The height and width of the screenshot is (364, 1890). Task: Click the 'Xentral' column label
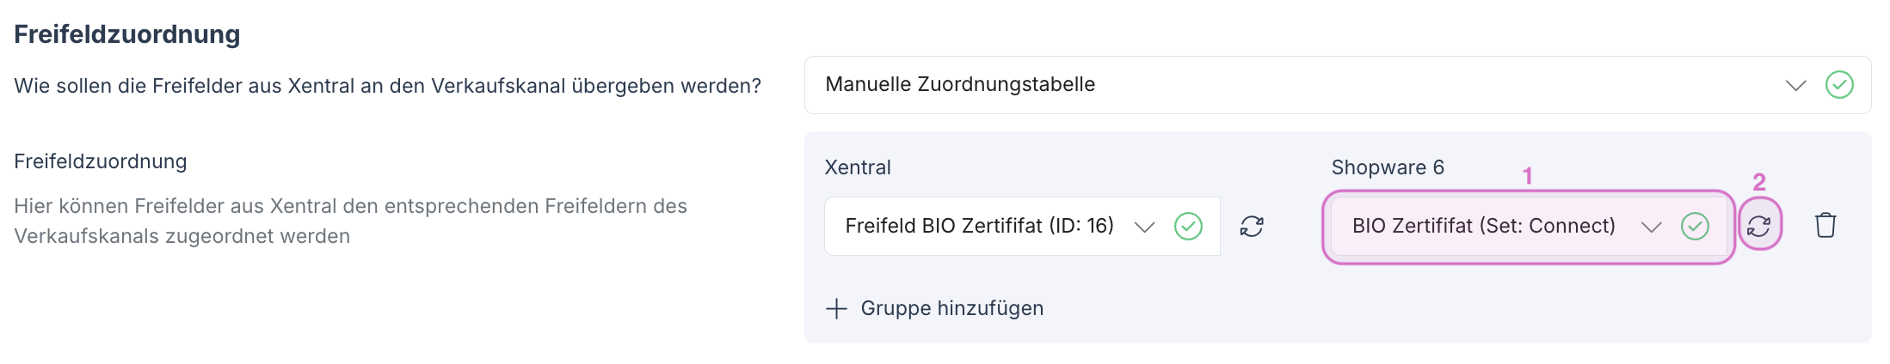pyautogui.click(x=858, y=167)
